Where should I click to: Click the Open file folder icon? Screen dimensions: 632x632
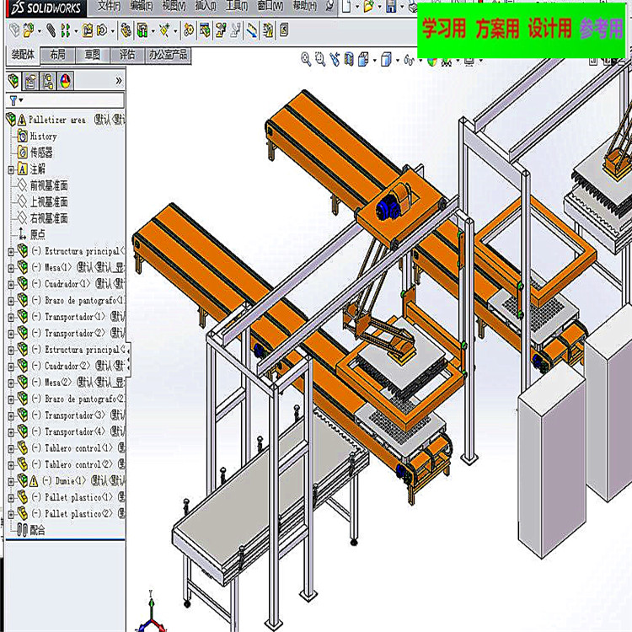tap(368, 6)
